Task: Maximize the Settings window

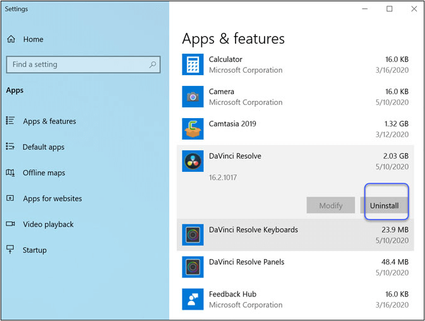Action: 390,9
